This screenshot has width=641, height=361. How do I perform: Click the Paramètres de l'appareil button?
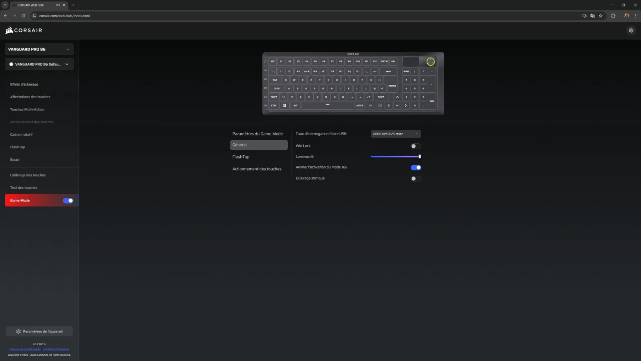(x=39, y=331)
